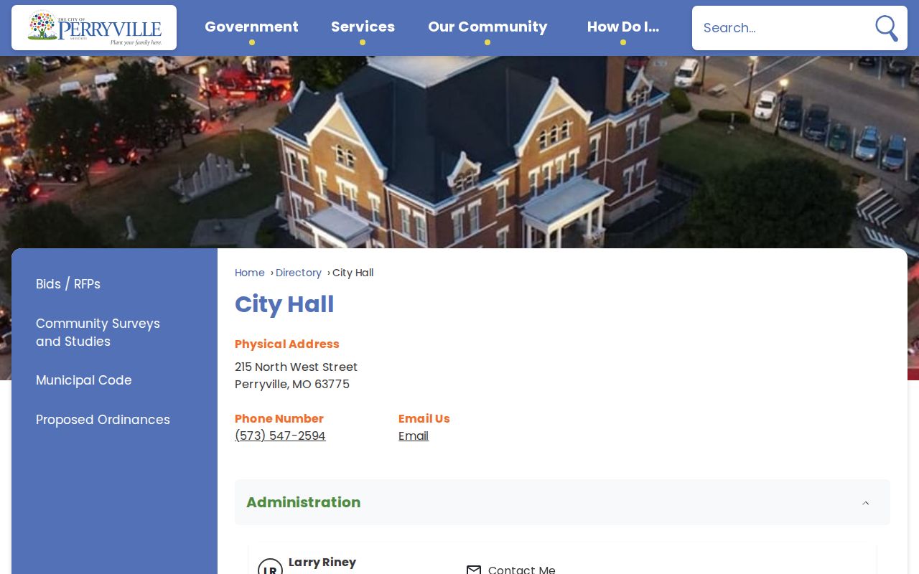Click the Physical Address label
This screenshot has width=919, height=574.
coord(287,344)
